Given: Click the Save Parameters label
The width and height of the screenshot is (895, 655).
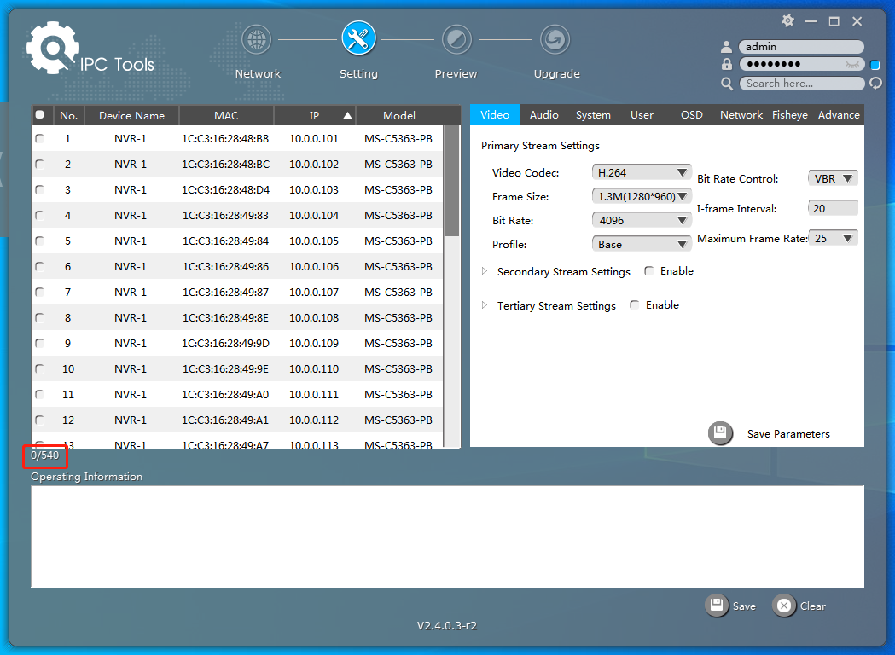Looking at the screenshot, I should [788, 434].
